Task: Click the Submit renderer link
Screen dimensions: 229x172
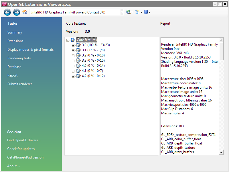Action: click(19, 84)
